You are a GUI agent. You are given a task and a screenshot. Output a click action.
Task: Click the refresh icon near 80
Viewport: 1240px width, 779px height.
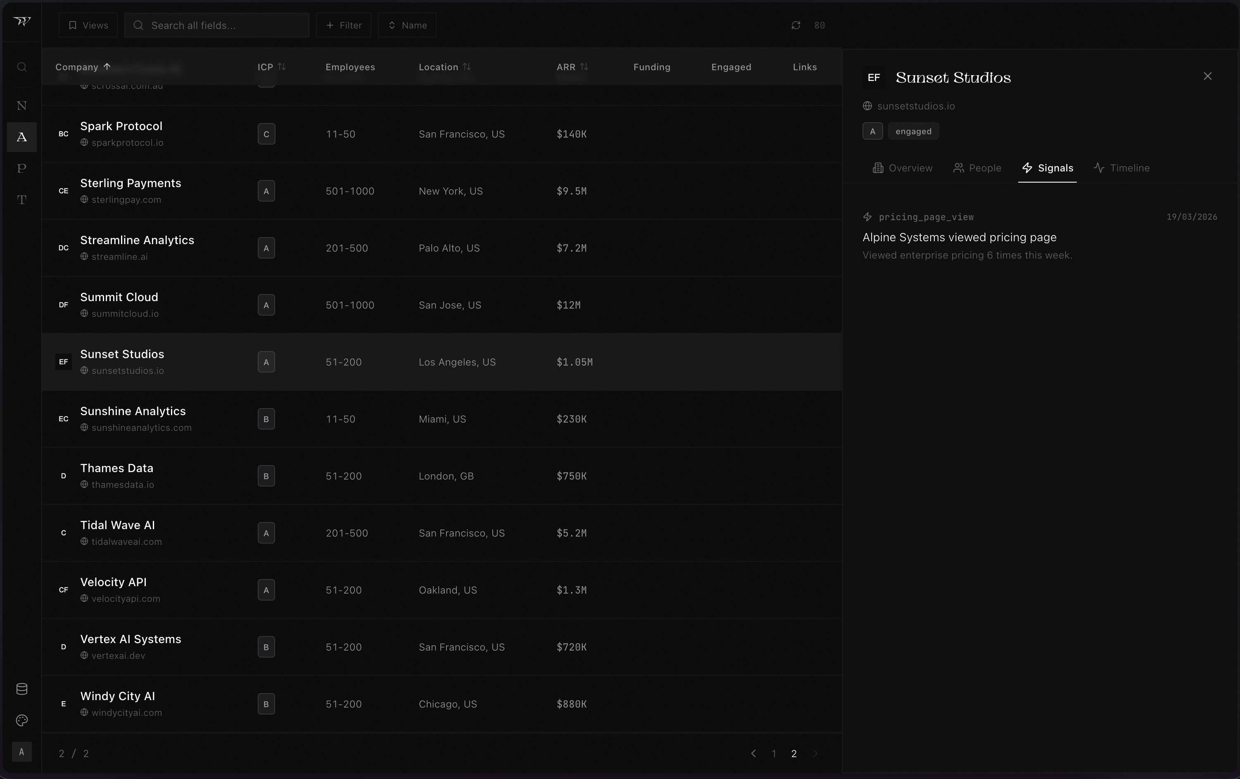click(x=796, y=25)
